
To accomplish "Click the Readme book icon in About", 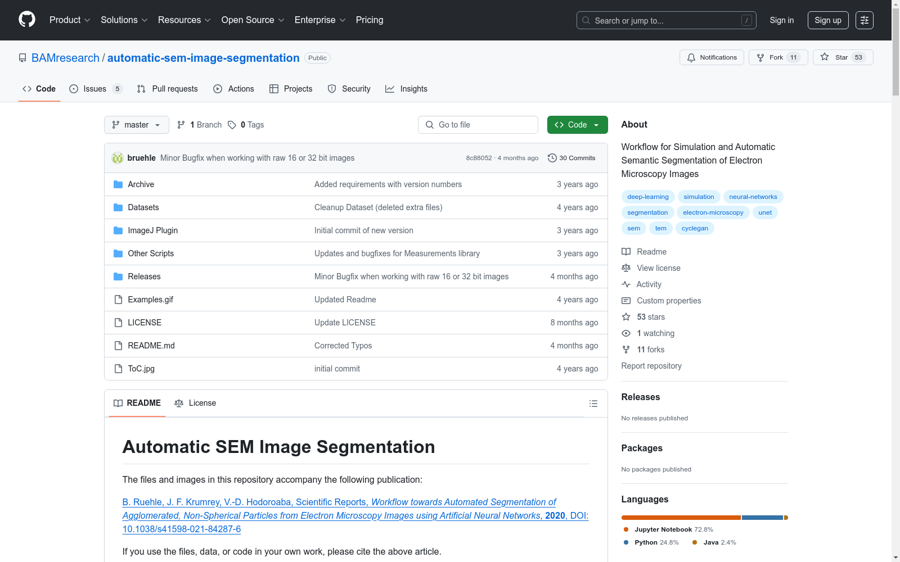I will tap(626, 252).
